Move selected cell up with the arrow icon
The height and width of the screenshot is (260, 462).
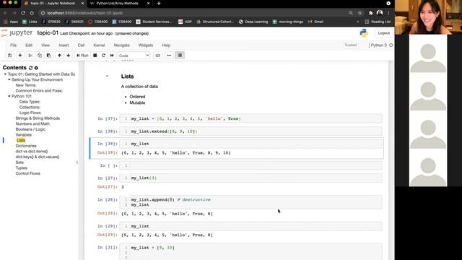(x=59, y=56)
